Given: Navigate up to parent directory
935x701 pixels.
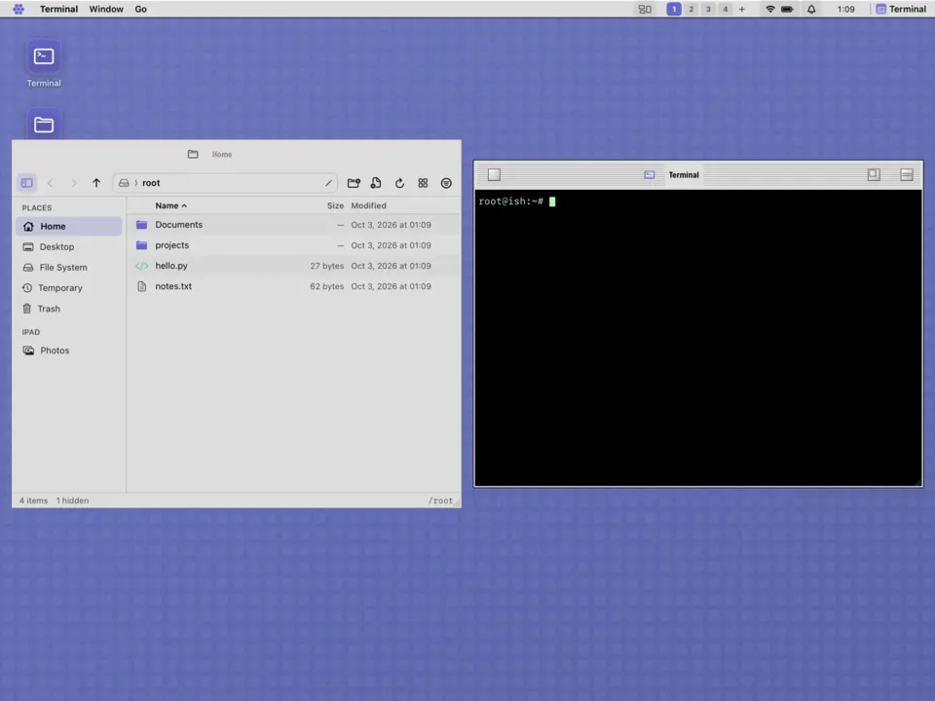Looking at the screenshot, I should [96, 183].
